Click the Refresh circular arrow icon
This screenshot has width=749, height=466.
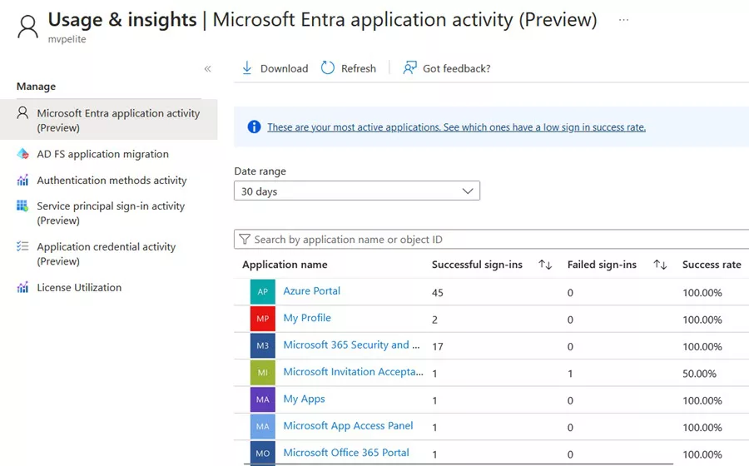click(x=328, y=67)
